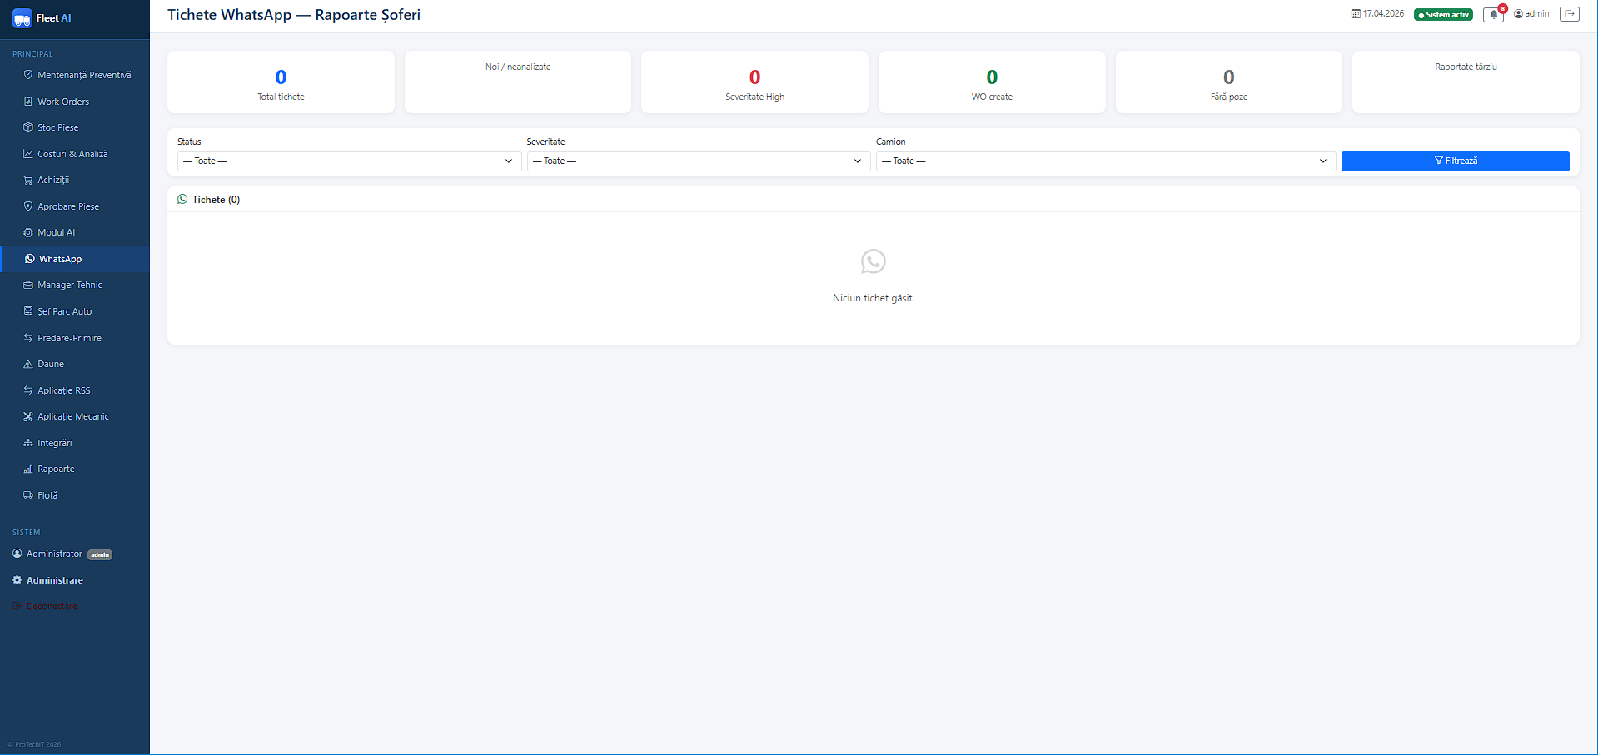
Task: Click the Total tichete stat card
Action: pyautogui.click(x=281, y=82)
